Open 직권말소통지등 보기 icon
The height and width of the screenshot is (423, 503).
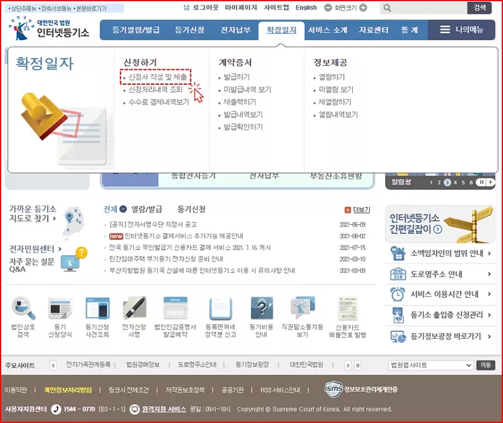pyautogui.click(x=302, y=307)
